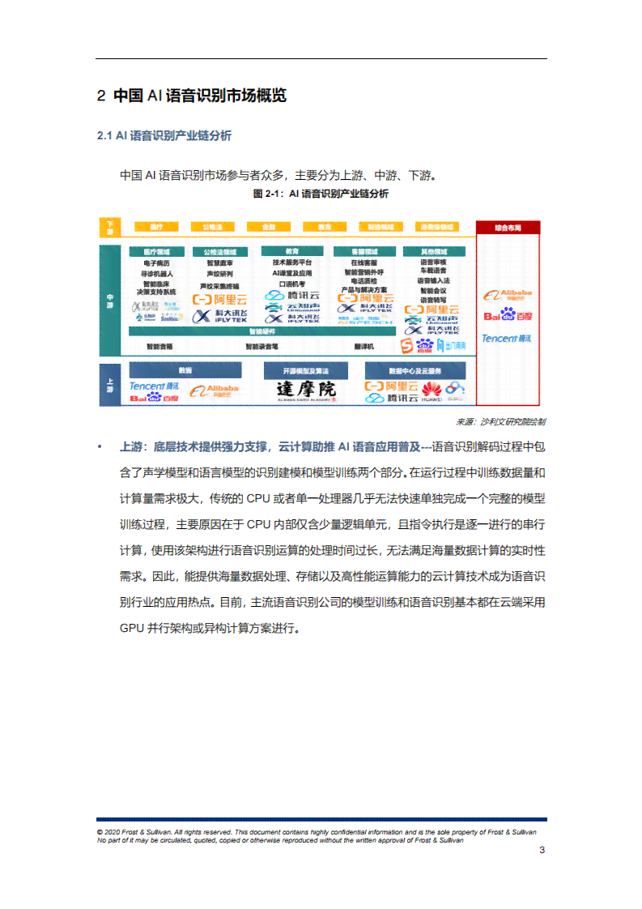Click the 其他领域 column header
This screenshot has height=909, width=642.
(434, 252)
